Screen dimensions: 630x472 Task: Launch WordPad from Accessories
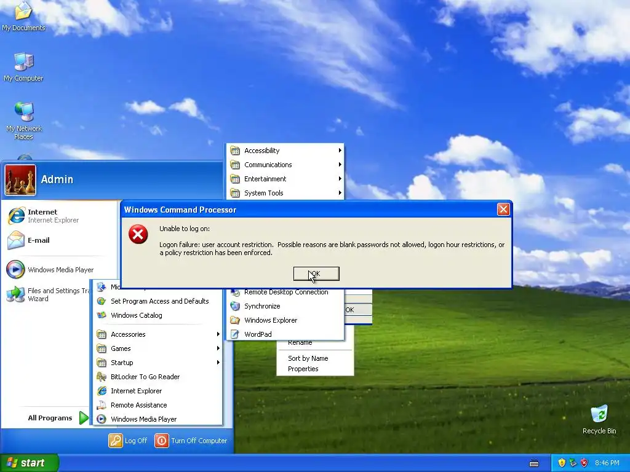(285, 334)
